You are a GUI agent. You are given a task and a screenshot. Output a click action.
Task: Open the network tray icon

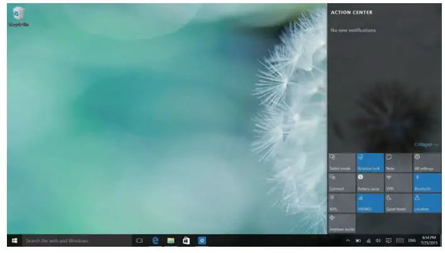(x=368, y=240)
